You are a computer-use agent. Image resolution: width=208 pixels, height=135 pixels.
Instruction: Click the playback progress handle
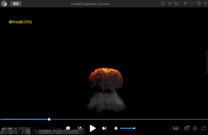pyautogui.click(x=49, y=119)
